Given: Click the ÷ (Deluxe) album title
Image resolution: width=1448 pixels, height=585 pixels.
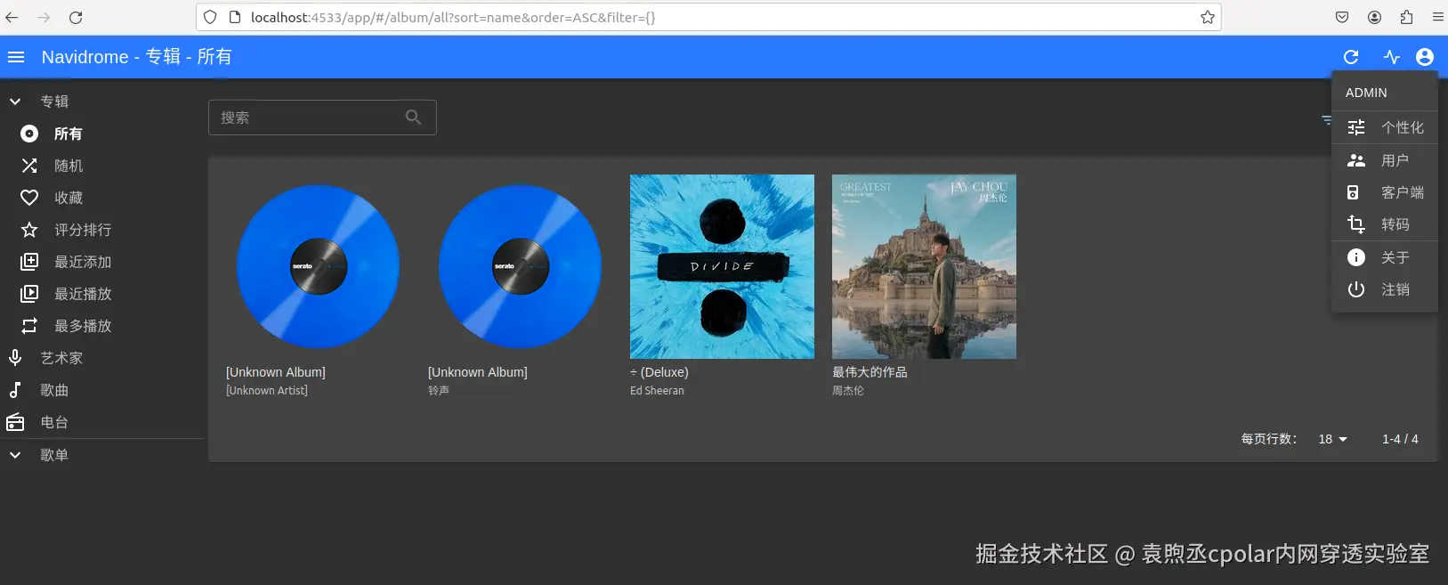Looking at the screenshot, I should point(659,372).
